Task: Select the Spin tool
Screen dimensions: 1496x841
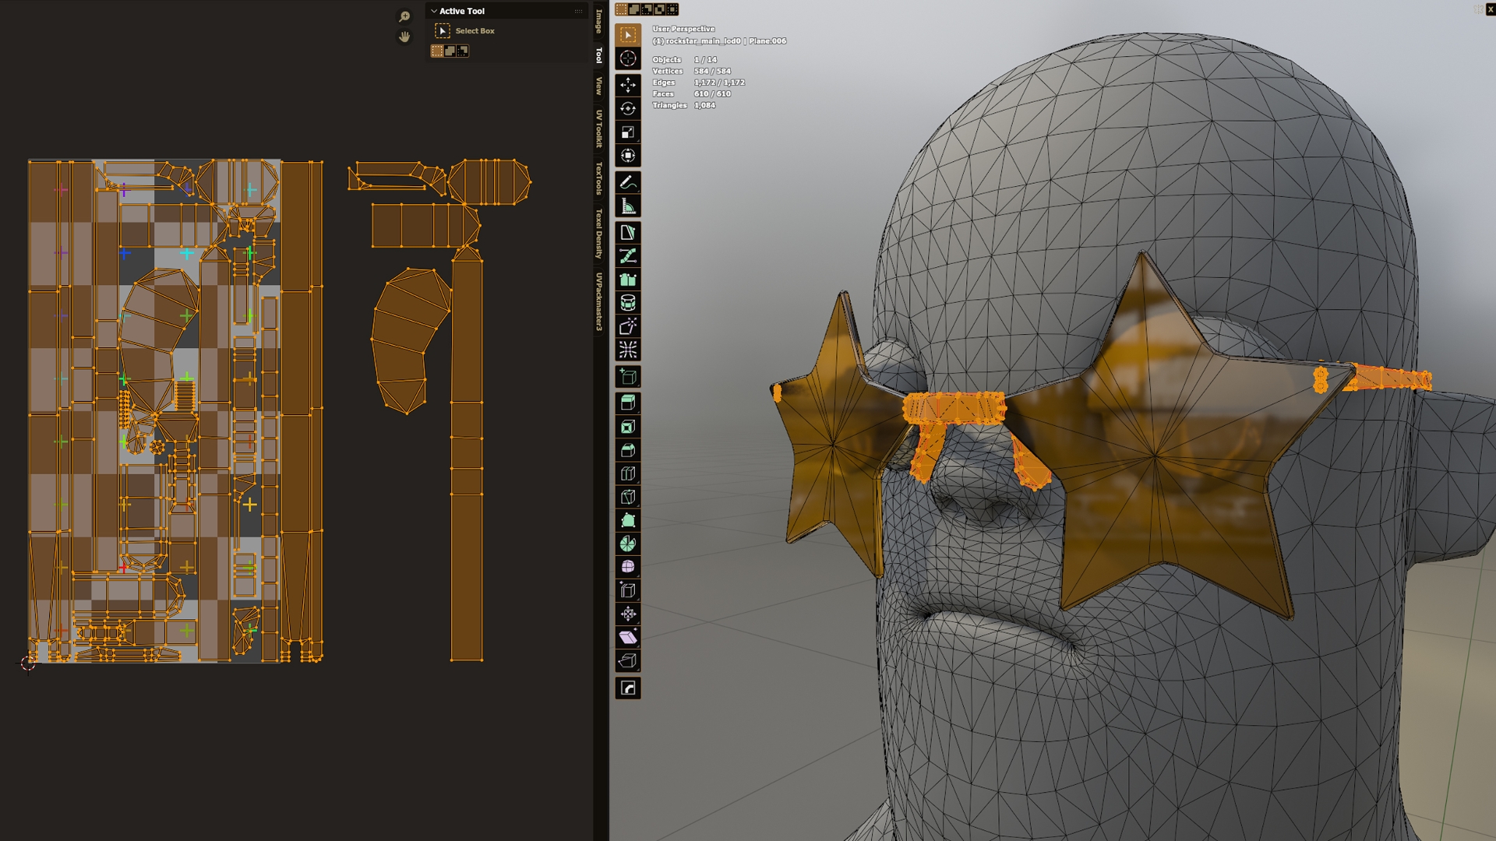Action: click(x=628, y=544)
